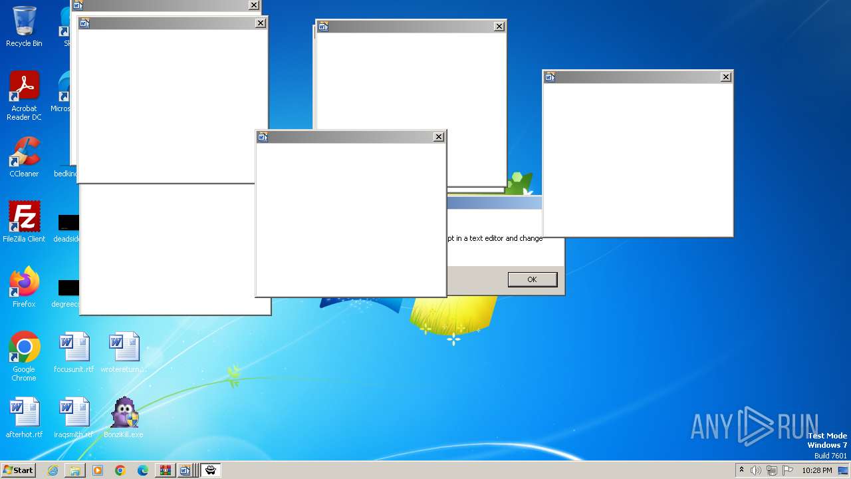Activate the last running taskbar app button
The height and width of the screenshot is (479, 851).
click(x=211, y=470)
